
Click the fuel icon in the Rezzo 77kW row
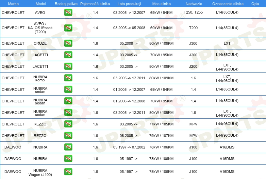click(x=68, y=124)
